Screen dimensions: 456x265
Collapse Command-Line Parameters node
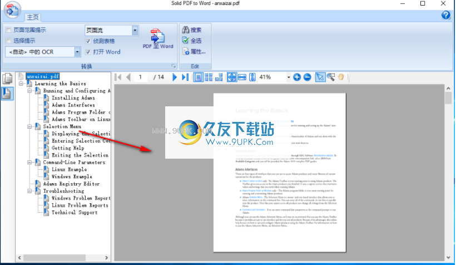pyautogui.click(x=29, y=162)
